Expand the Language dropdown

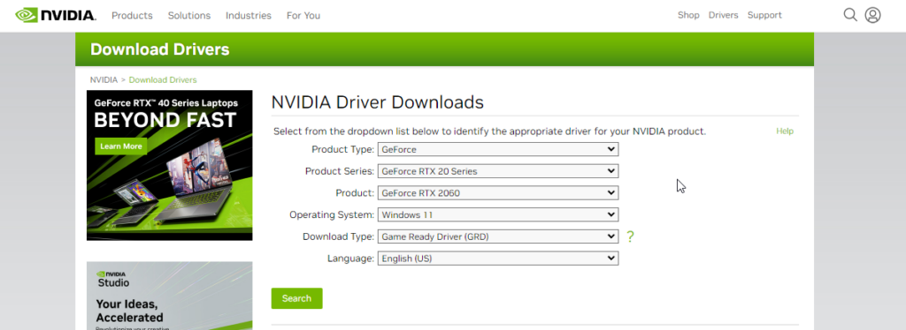pos(498,259)
